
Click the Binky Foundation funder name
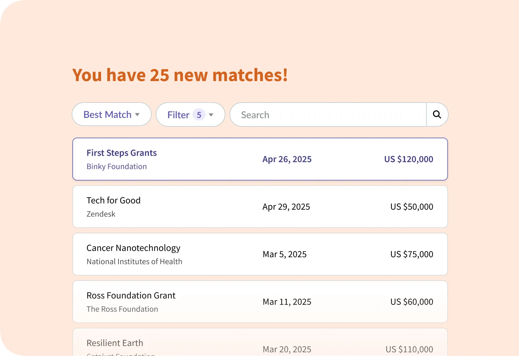(117, 167)
